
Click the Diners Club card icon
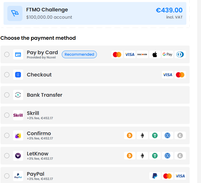point(180,54)
